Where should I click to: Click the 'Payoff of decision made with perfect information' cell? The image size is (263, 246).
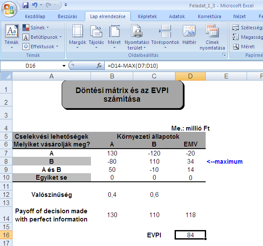pyautogui.click(x=51, y=215)
